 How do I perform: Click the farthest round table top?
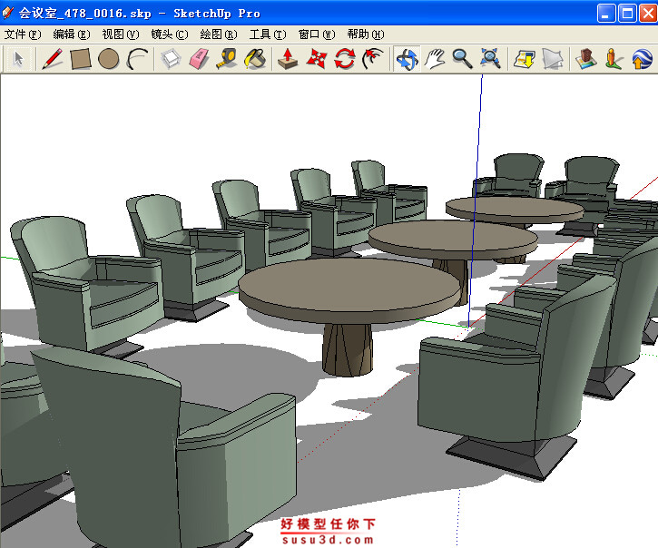(x=514, y=207)
